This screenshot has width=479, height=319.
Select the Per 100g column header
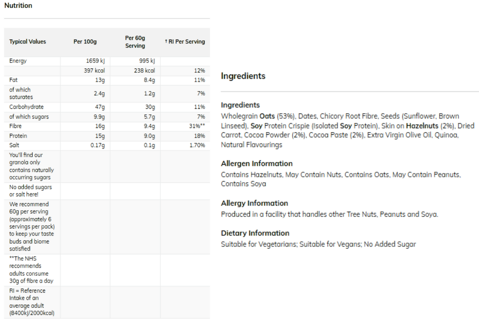[x=85, y=42]
